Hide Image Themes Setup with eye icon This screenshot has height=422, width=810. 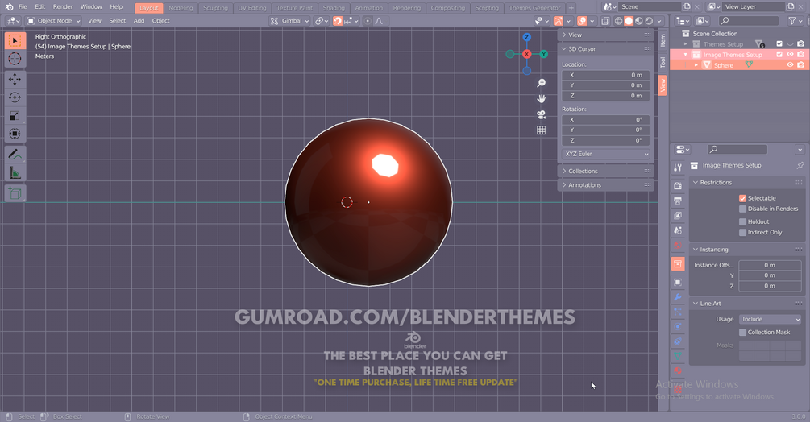[x=790, y=54]
